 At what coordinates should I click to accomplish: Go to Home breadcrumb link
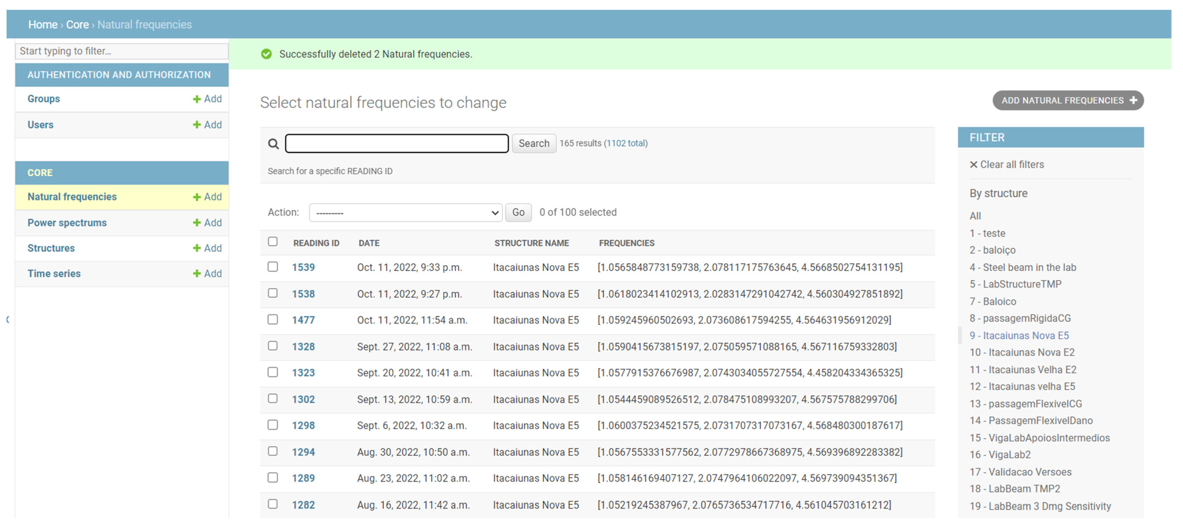pyautogui.click(x=43, y=25)
